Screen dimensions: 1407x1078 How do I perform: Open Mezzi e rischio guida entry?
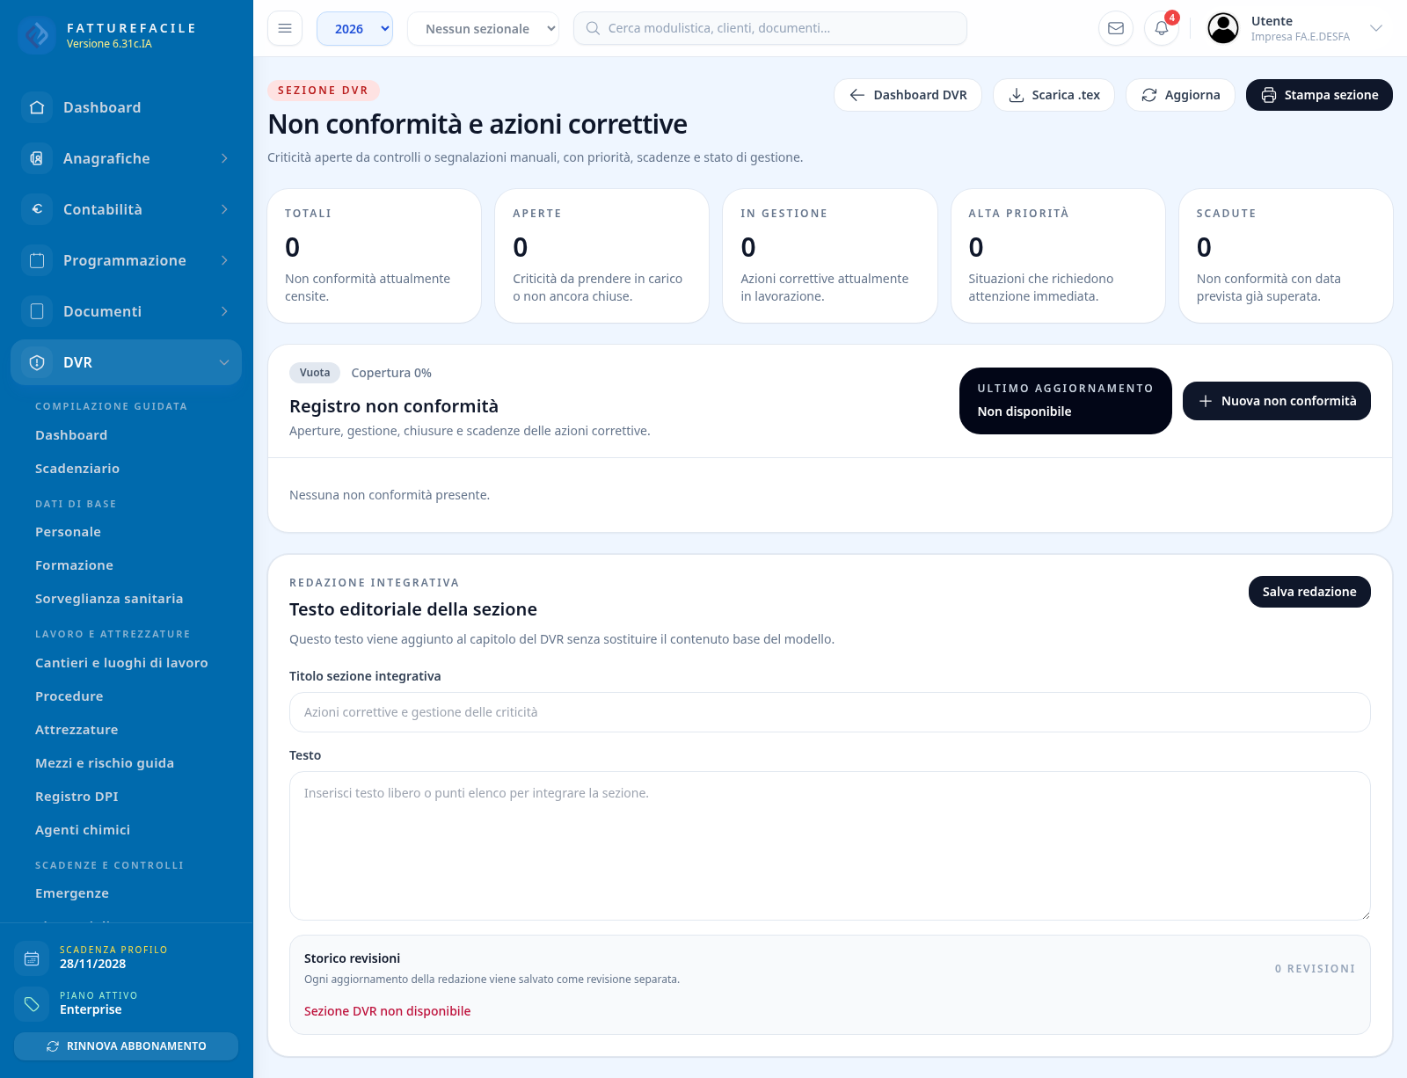point(105,763)
